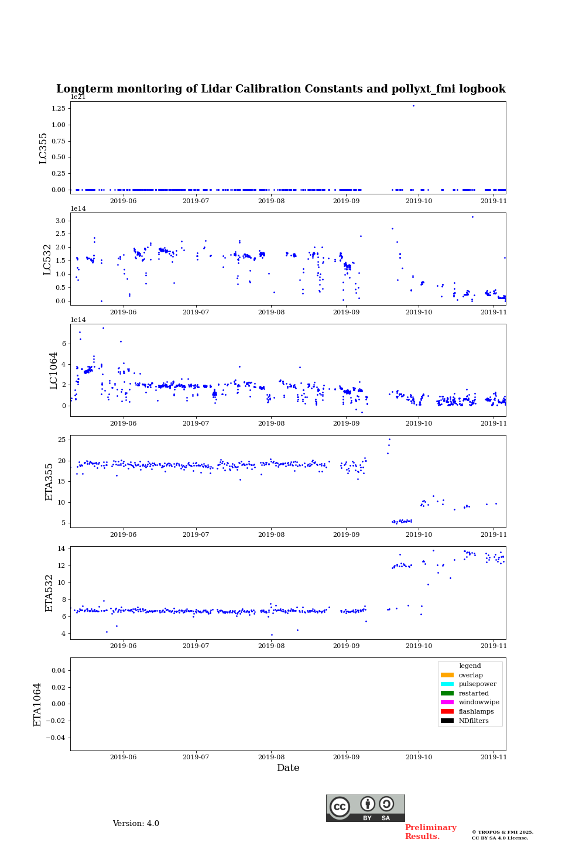Screen dimensions: 562x843
Task: Click the magenta windowwipe legend swatch
Action: pyautogui.click(x=447, y=702)
